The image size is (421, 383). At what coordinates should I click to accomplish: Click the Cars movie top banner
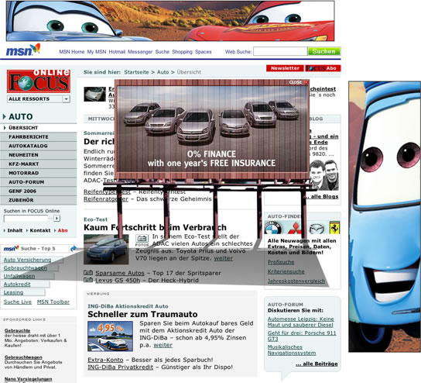coord(170,21)
